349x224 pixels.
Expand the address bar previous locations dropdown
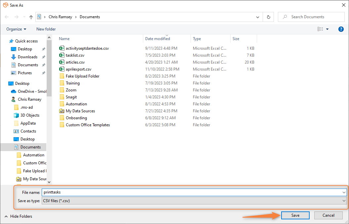pos(258,17)
